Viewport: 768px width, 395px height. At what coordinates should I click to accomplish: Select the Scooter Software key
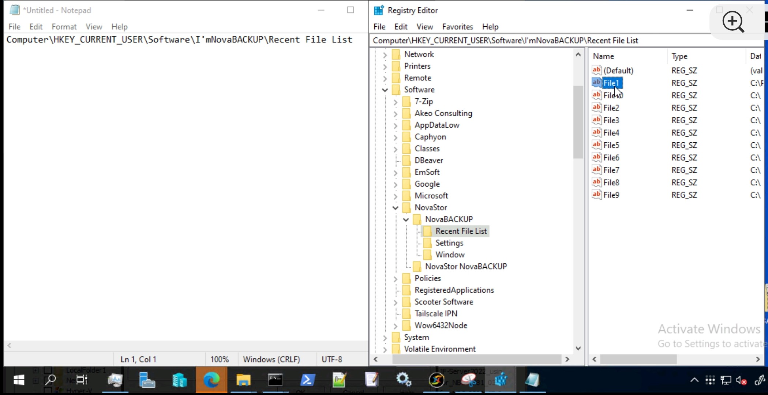(443, 302)
